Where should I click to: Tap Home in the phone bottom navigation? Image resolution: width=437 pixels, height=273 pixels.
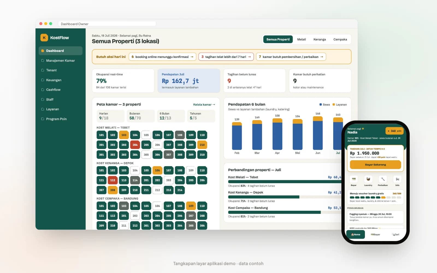[356, 235]
